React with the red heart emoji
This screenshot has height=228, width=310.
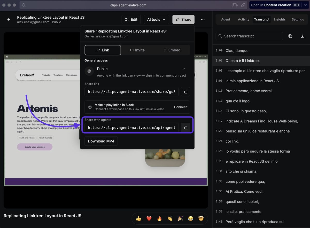point(149,219)
